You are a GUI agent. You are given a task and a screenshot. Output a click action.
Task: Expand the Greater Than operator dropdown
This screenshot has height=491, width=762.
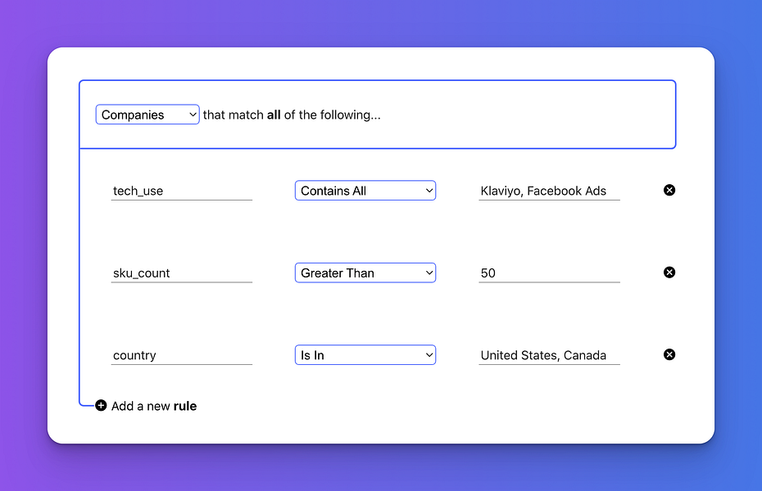pyautogui.click(x=365, y=273)
